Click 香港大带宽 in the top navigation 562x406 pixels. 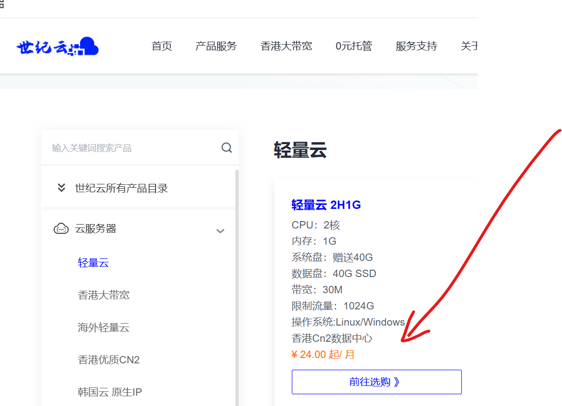click(286, 46)
